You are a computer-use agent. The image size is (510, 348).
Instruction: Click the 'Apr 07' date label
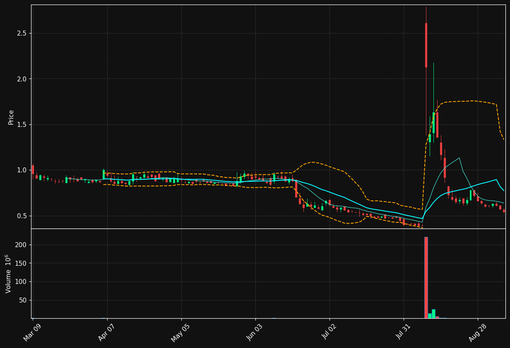[107, 332]
